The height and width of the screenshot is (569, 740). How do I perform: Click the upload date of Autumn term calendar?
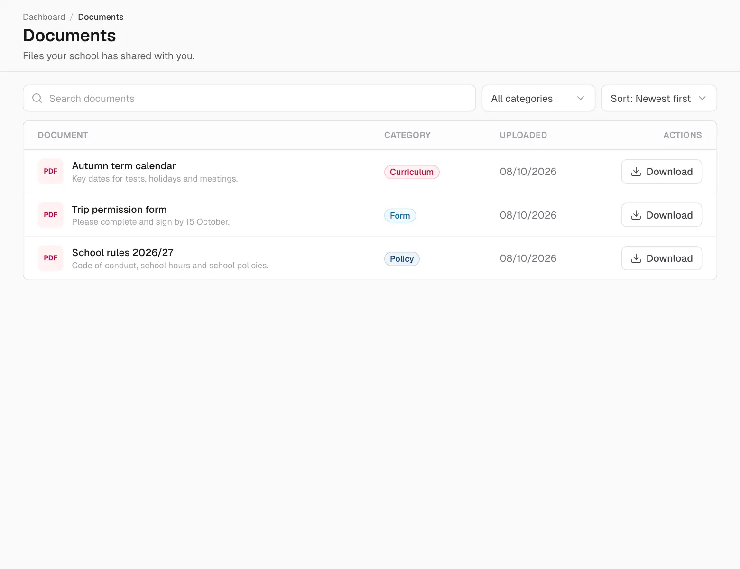point(528,172)
